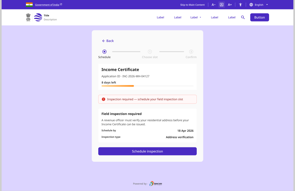Click the Schedule step radio indicator
The image size is (295, 191).
(104, 52)
